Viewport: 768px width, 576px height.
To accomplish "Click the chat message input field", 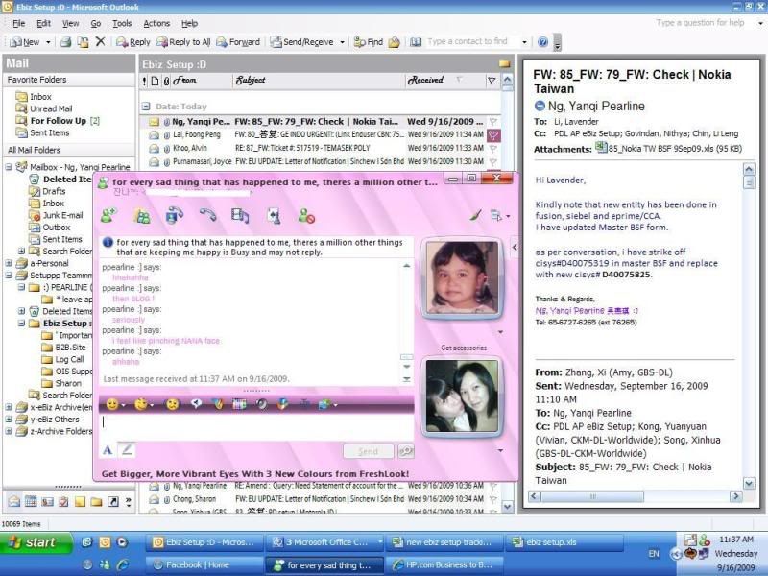I will coord(256,426).
